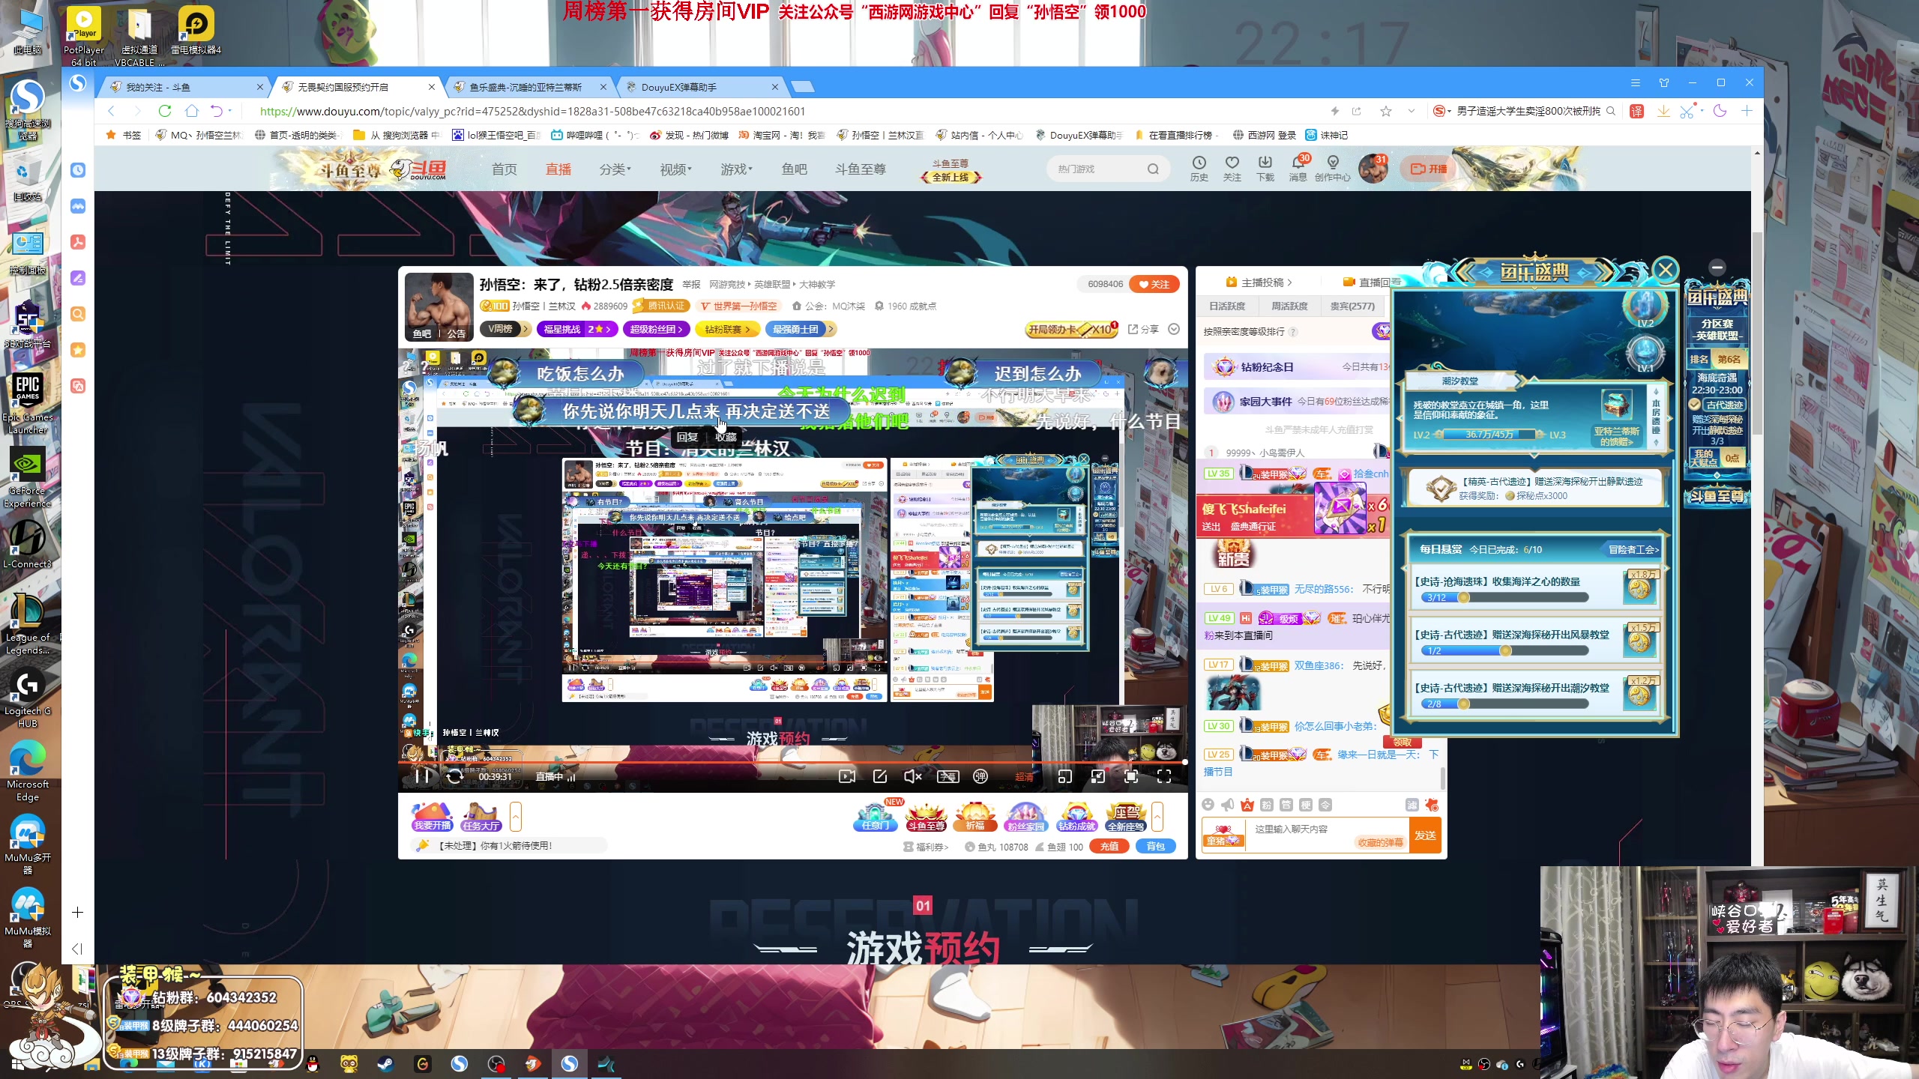The width and height of the screenshot is (1919, 1079).
Task: Open 主播投稿 link in chat panel
Action: click(1259, 282)
